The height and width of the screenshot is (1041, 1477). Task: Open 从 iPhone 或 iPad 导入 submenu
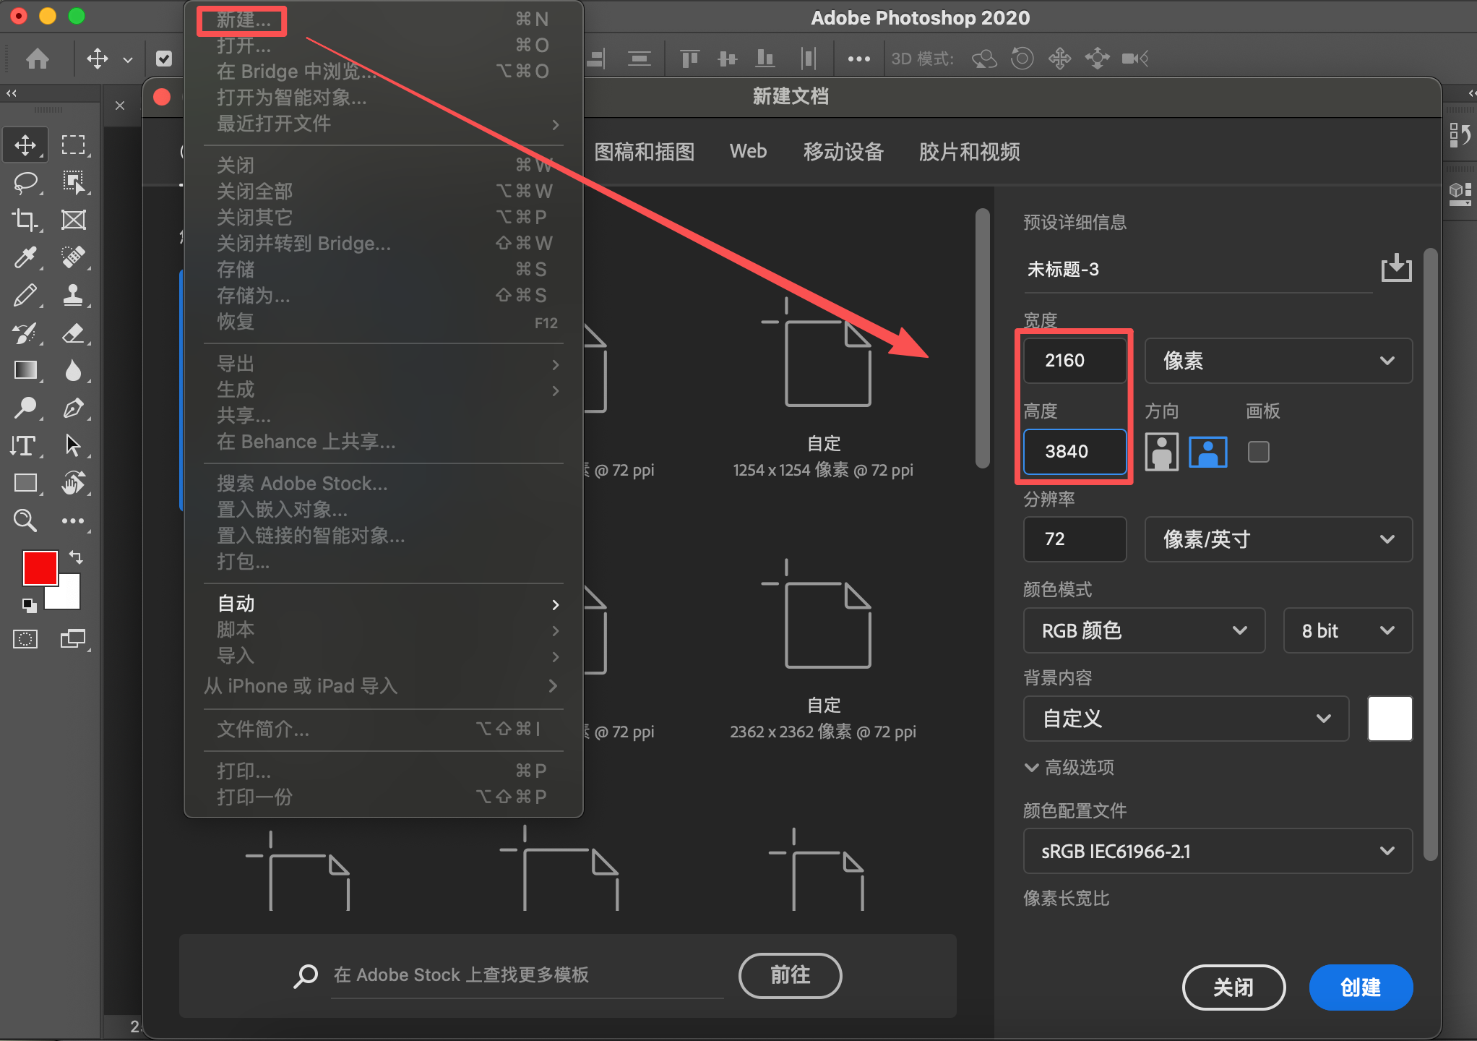(383, 685)
